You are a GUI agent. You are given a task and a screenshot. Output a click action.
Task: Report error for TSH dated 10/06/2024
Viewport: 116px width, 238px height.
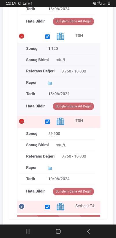click(73, 191)
